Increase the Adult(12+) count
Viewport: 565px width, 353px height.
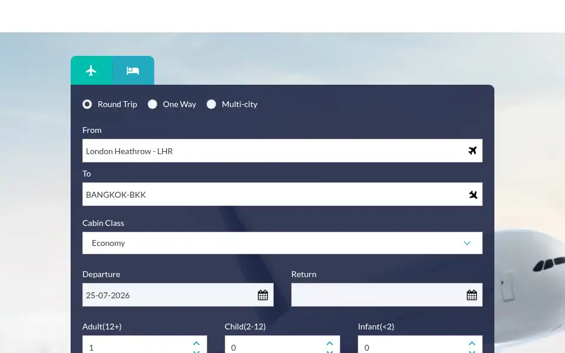pyautogui.click(x=197, y=343)
